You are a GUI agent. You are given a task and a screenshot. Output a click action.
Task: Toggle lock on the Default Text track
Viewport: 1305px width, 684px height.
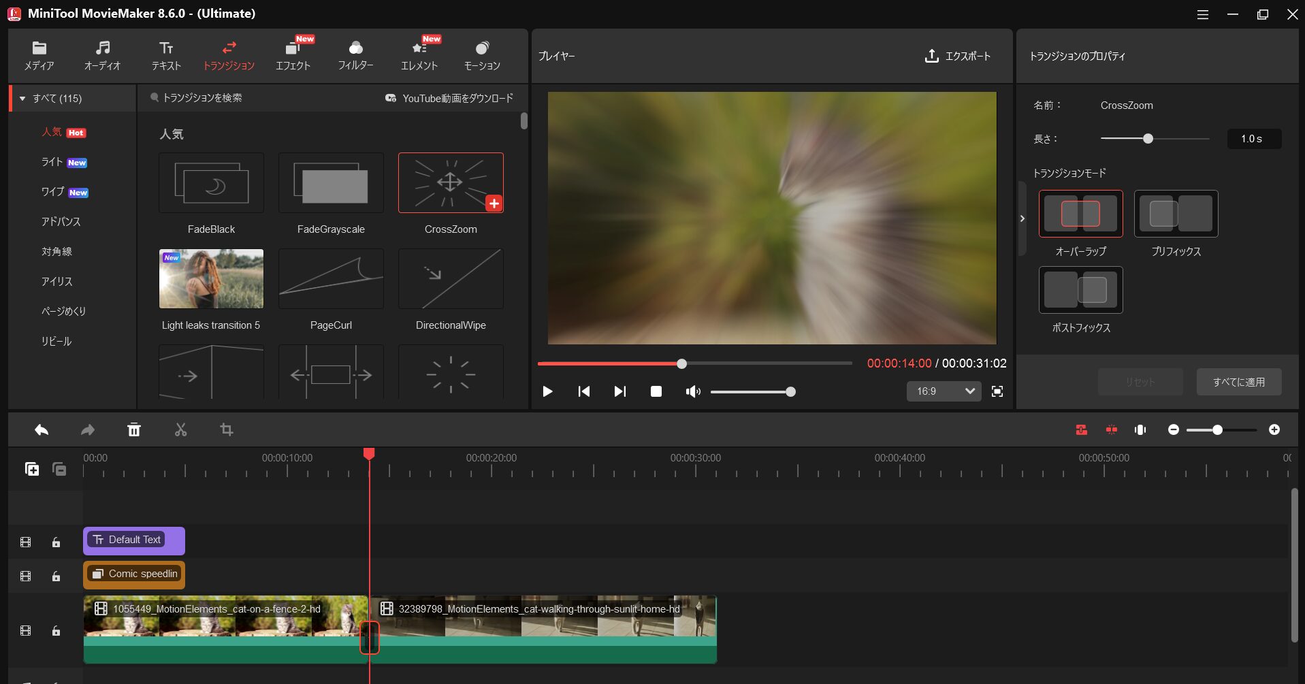tap(57, 542)
